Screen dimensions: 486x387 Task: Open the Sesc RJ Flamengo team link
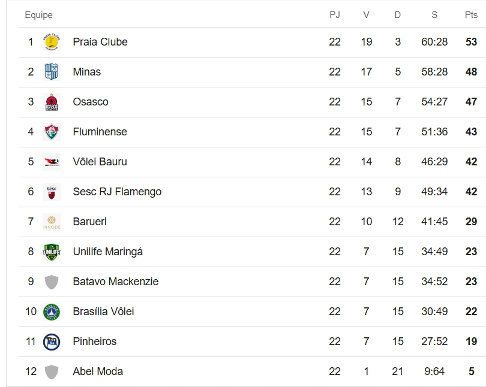(117, 192)
